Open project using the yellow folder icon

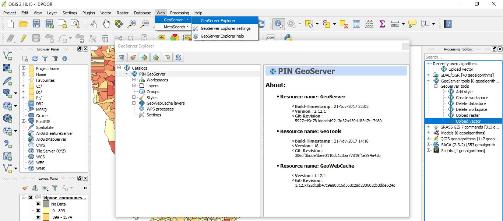(x=24, y=24)
